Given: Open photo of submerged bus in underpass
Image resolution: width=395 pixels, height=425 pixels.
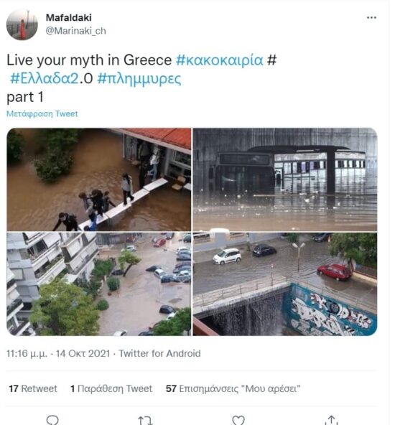Looking at the screenshot, I should tap(285, 179).
